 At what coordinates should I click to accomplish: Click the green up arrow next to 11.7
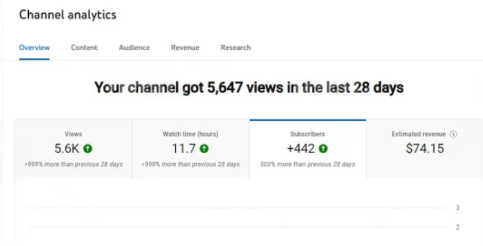pyautogui.click(x=204, y=149)
